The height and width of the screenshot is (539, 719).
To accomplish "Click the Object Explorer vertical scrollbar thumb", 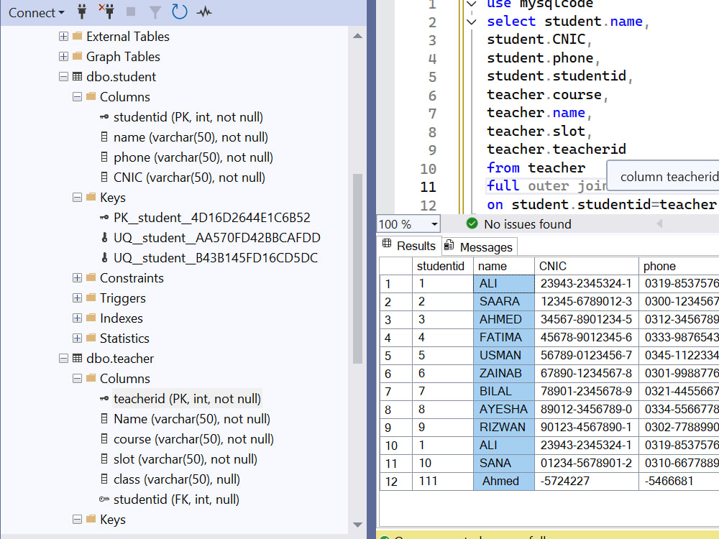I will [x=357, y=269].
